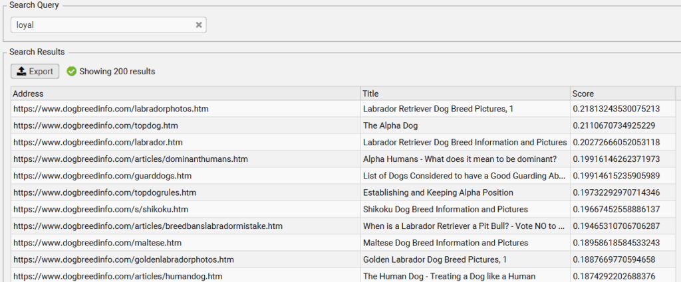Select the topdog.htm address cell
681x282 pixels.
[186, 125]
